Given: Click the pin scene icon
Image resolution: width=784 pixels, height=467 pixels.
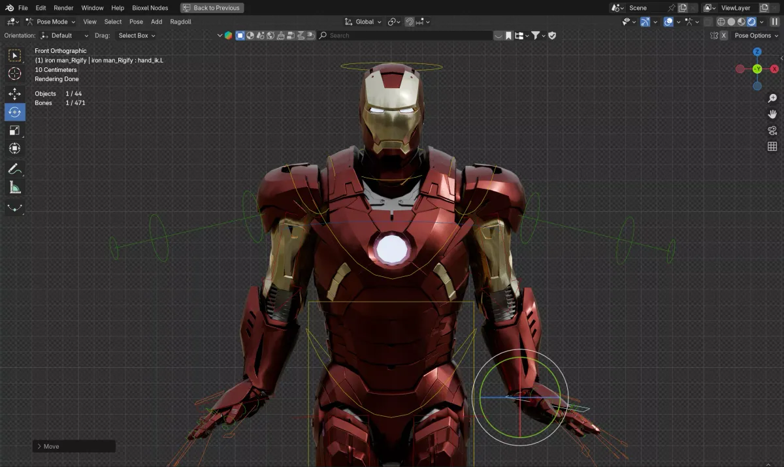Looking at the screenshot, I should (x=671, y=8).
